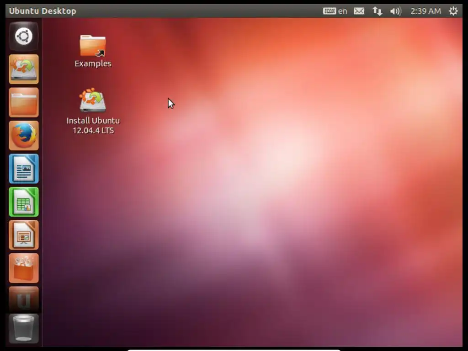Image resolution: width=468 pixels, height=351 pixels.
Task: Open the network connections indicator
Action: click(377, 11)
